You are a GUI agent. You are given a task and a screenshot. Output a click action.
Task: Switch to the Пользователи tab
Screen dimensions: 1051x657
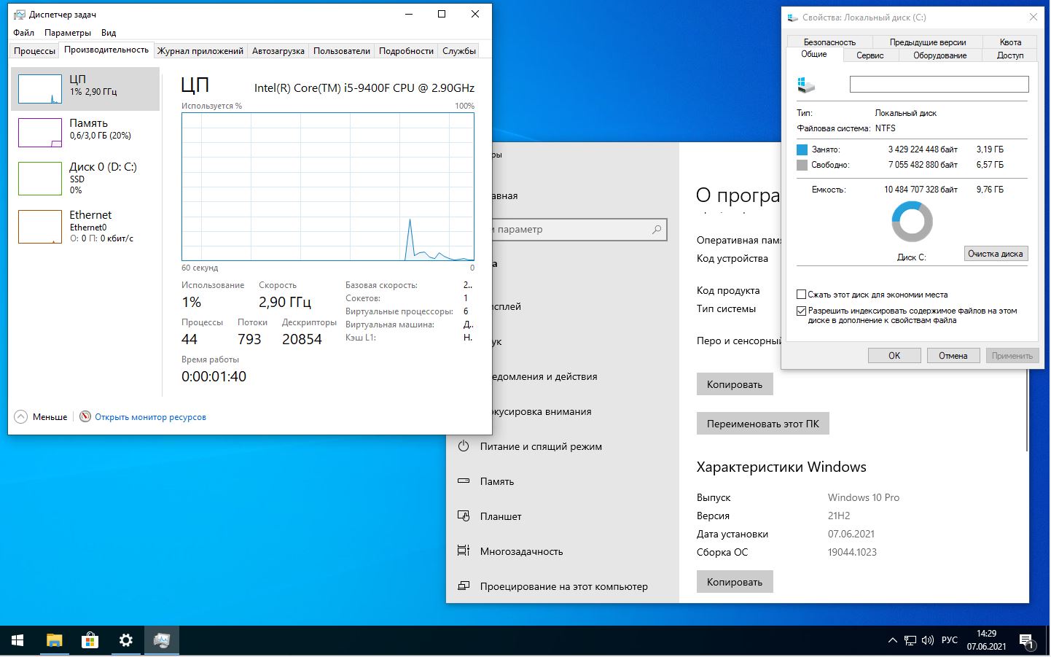point(342,51)
